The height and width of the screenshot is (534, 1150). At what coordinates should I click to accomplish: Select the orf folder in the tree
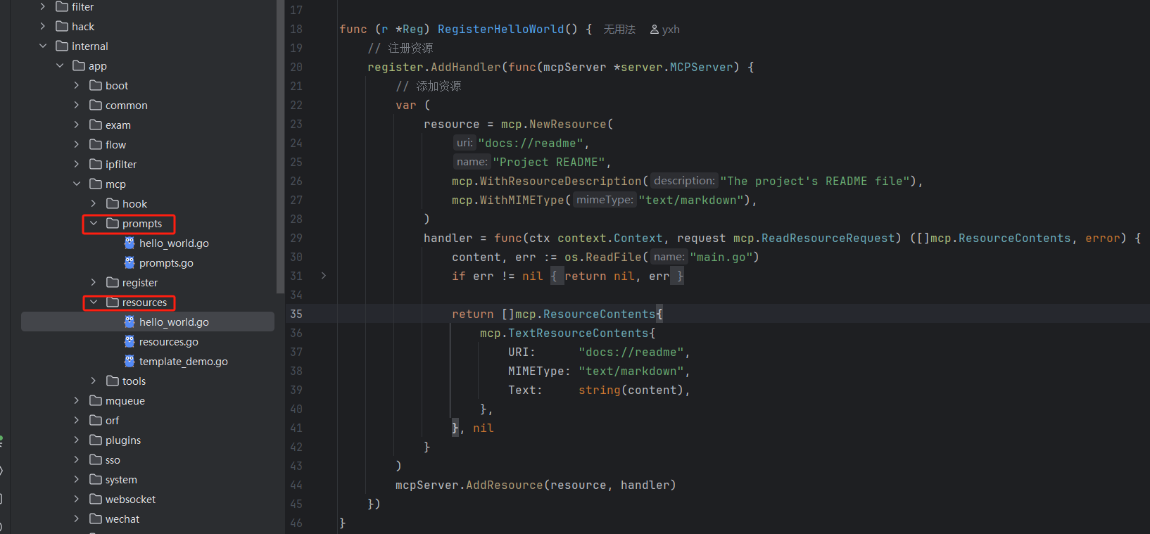tap(112, 420)
